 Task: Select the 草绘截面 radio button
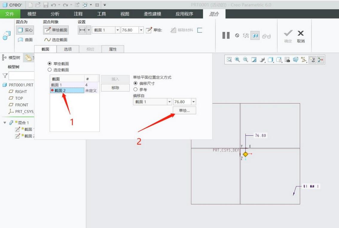[x=50, y=64]
